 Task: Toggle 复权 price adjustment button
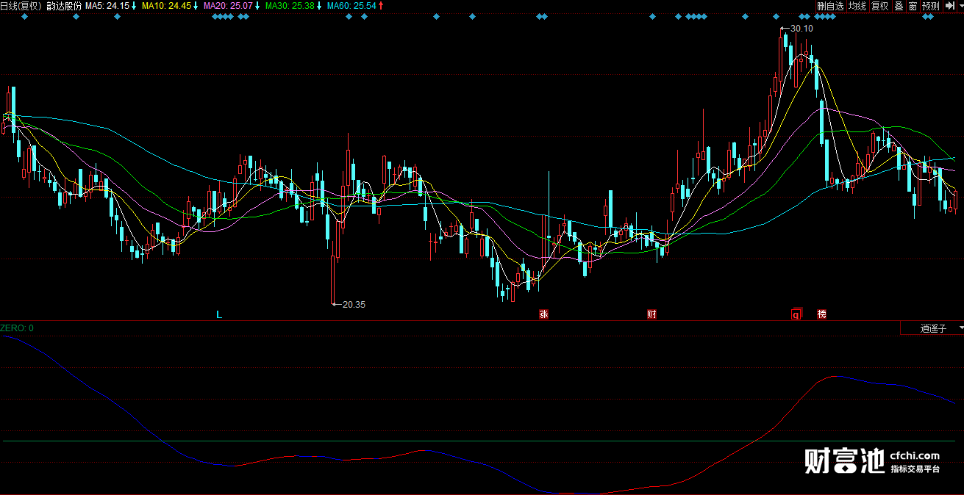[879, 6]
